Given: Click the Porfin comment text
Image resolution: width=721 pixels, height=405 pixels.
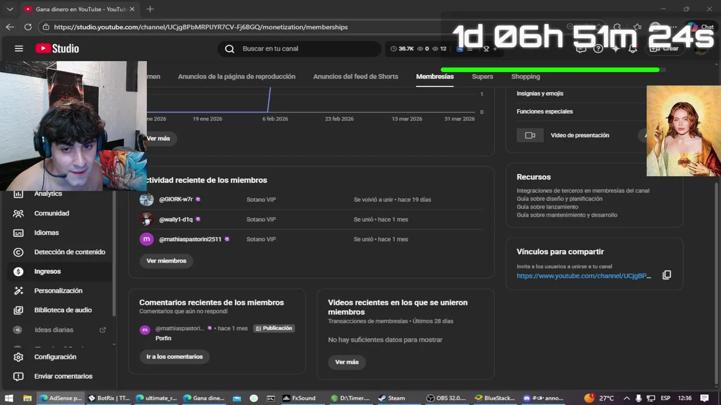Looking at the screenshot, I should pyautogui.click(x=163, y=338).
